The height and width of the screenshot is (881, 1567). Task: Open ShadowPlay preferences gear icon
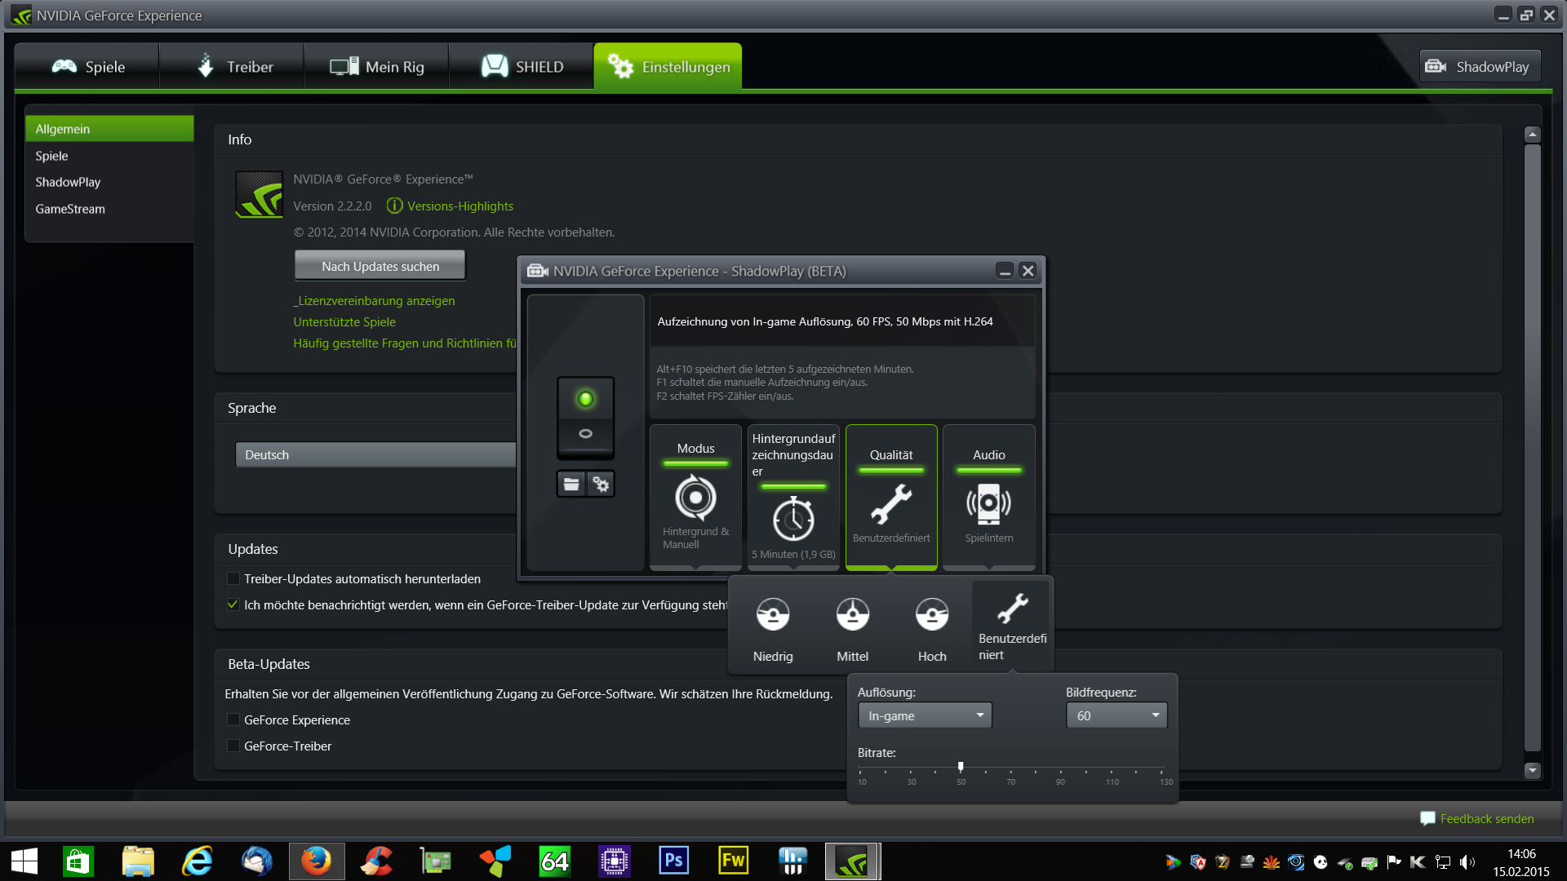tap(601, 485)
